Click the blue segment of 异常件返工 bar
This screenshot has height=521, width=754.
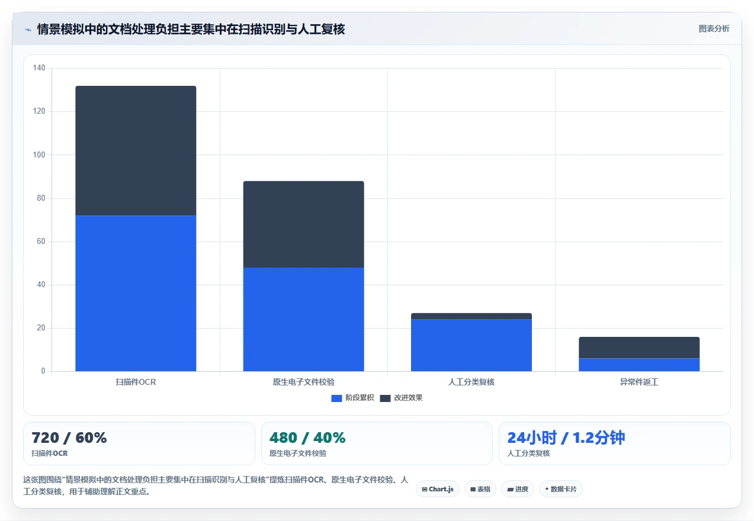(x=639, y=365)
